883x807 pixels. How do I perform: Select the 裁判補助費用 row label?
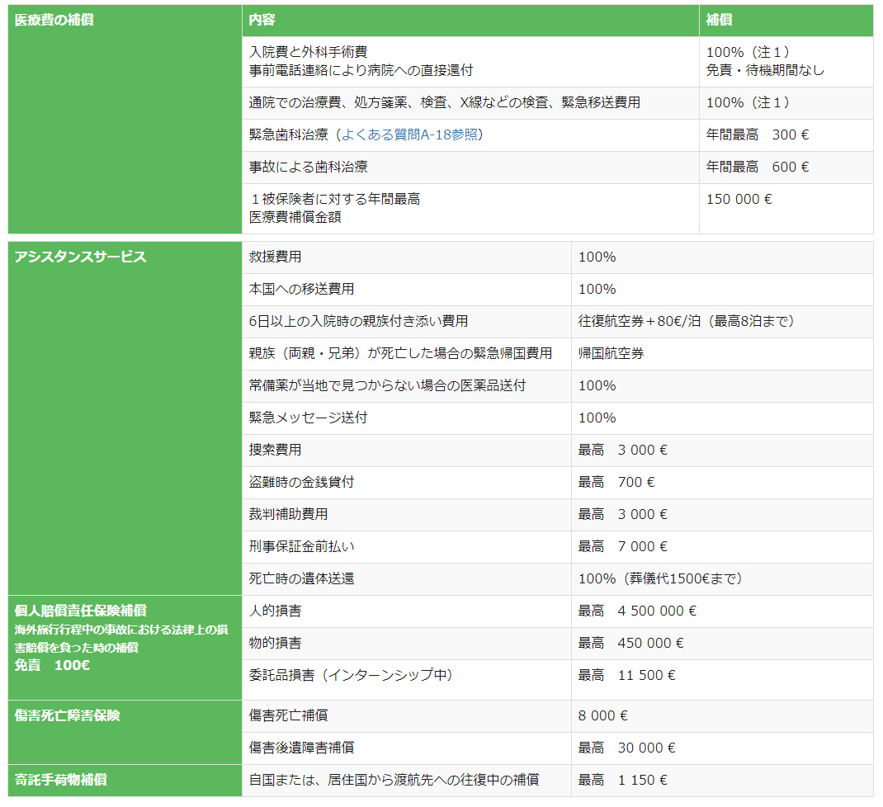point(288,513)
